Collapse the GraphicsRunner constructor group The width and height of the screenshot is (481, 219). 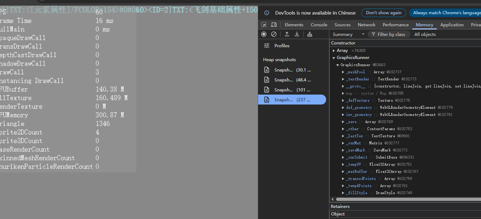point(334,58)
